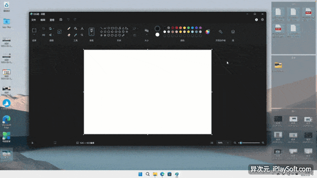Open the shape Fill style dropdown
The width and height of the screenshot is (317, 178).
135,35
